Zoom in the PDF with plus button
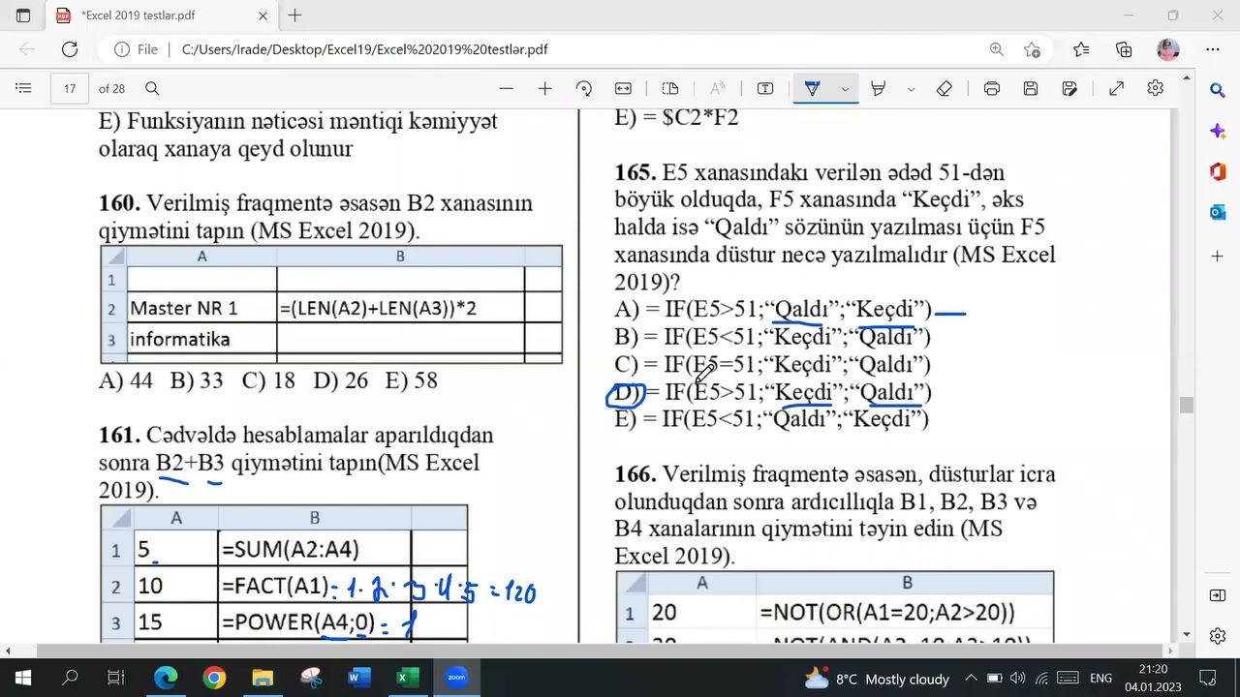 point(544,88)
